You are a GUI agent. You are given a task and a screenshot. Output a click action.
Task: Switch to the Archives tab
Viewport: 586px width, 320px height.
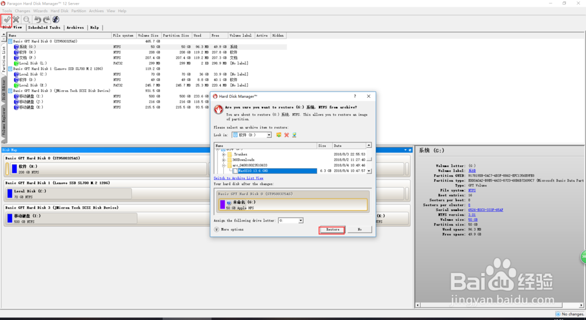(x=75, y=28)
